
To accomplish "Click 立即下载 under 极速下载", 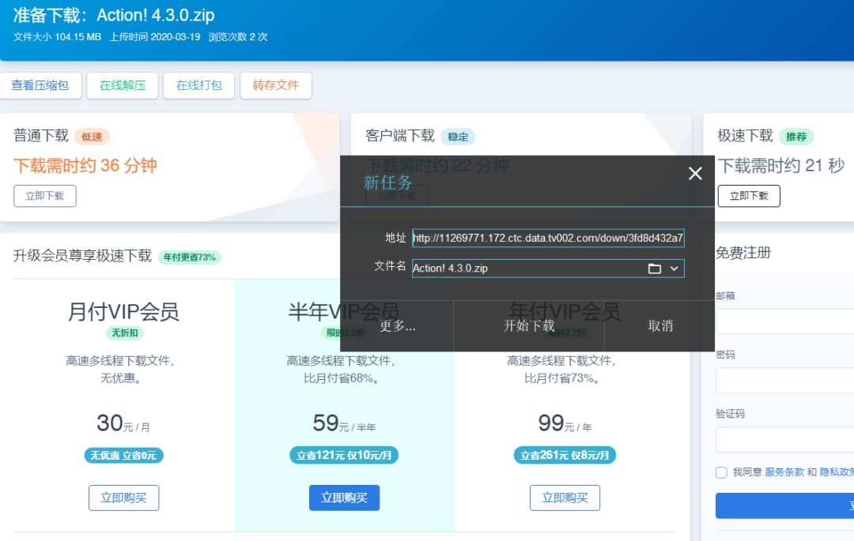I will pos(749,196).
